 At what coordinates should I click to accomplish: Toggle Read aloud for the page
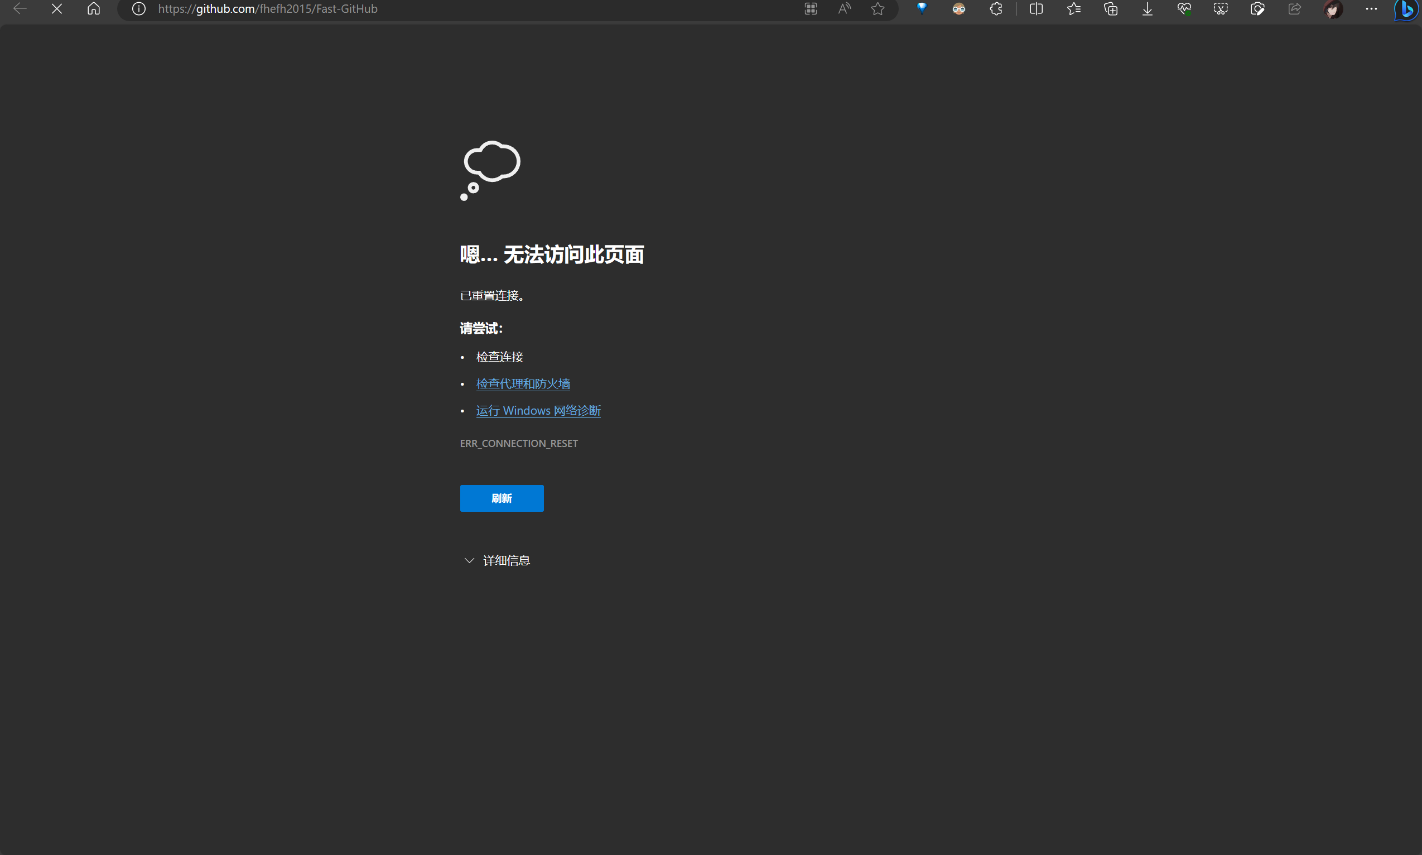(845, 8)
